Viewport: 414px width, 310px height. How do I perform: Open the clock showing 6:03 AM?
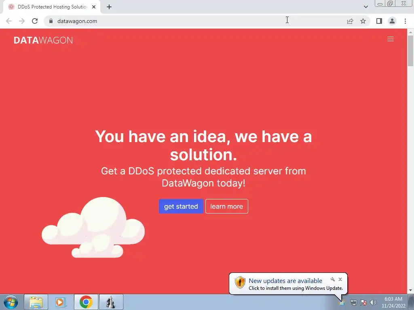393,302
